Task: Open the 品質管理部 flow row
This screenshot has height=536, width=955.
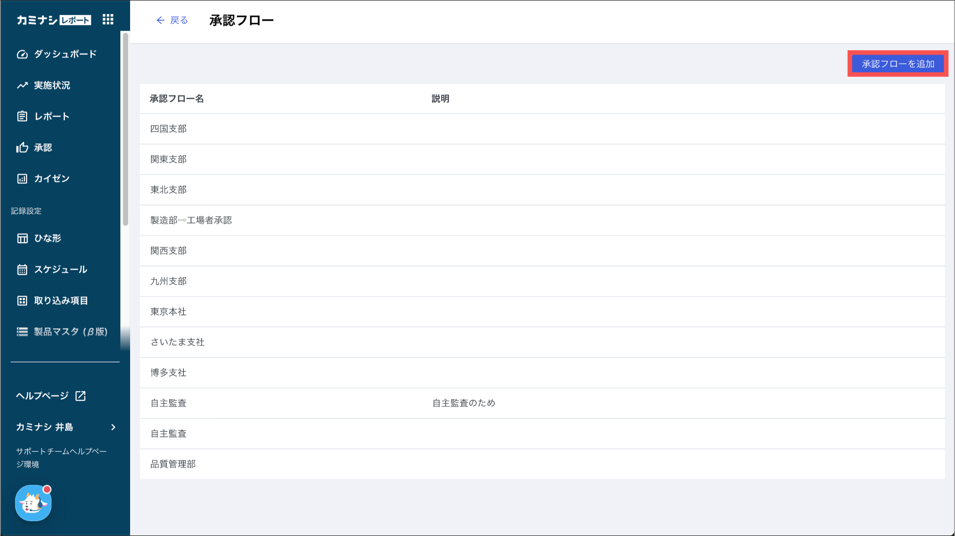Action: click(173, 464)
